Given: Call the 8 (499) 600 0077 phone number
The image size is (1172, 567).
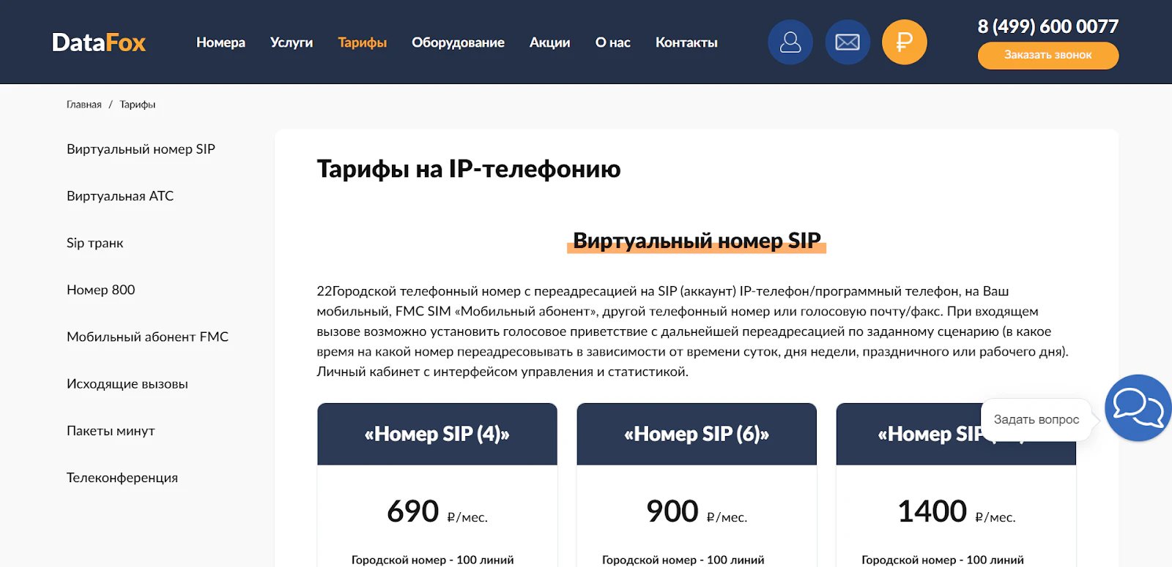Looking at the screenshot, I should coord(1048,26).
